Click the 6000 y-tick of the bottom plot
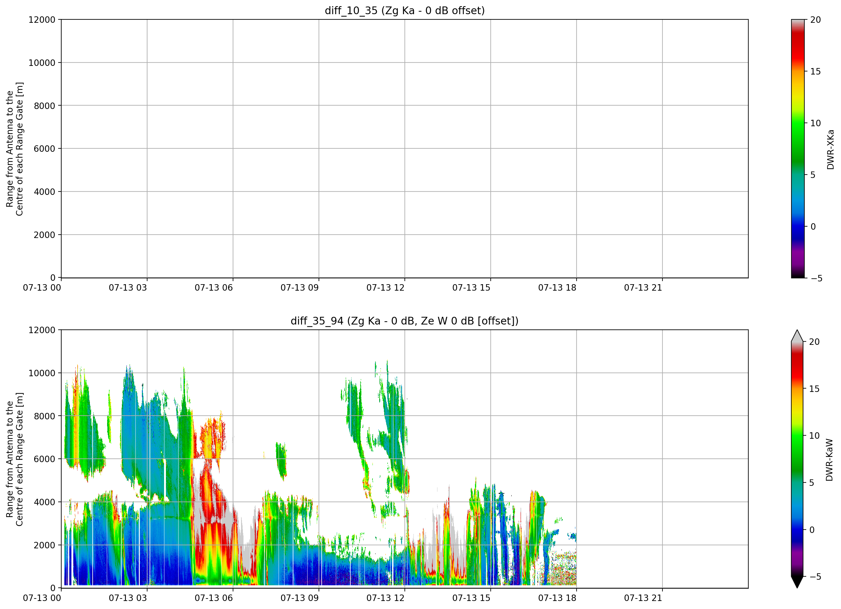The width and height of the screenshot is (841, 609). click(45, 459)
